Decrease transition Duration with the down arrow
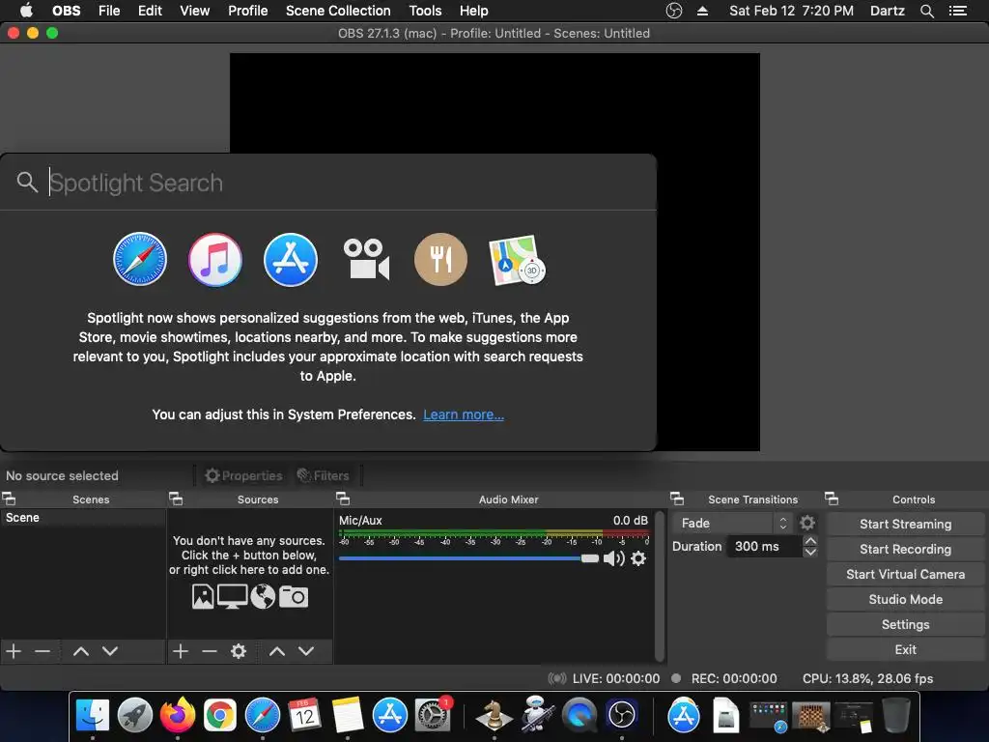Image resolution: width=989 pixels, height=742 pixels. [810, 552]
